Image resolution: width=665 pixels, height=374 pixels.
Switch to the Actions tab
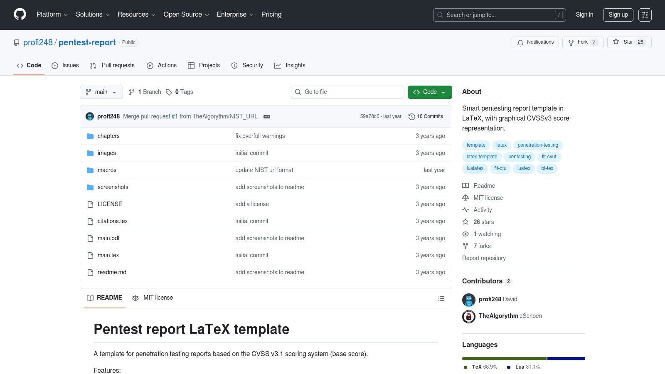(162, 66)
